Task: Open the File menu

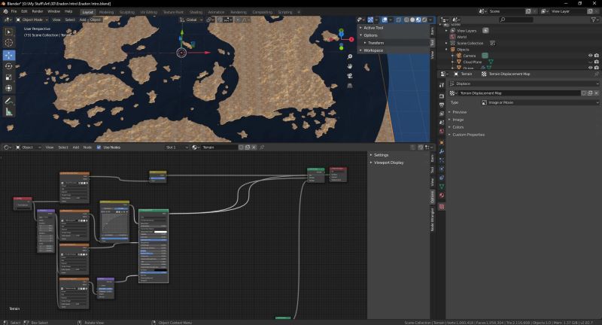Action: click(14, 11)
